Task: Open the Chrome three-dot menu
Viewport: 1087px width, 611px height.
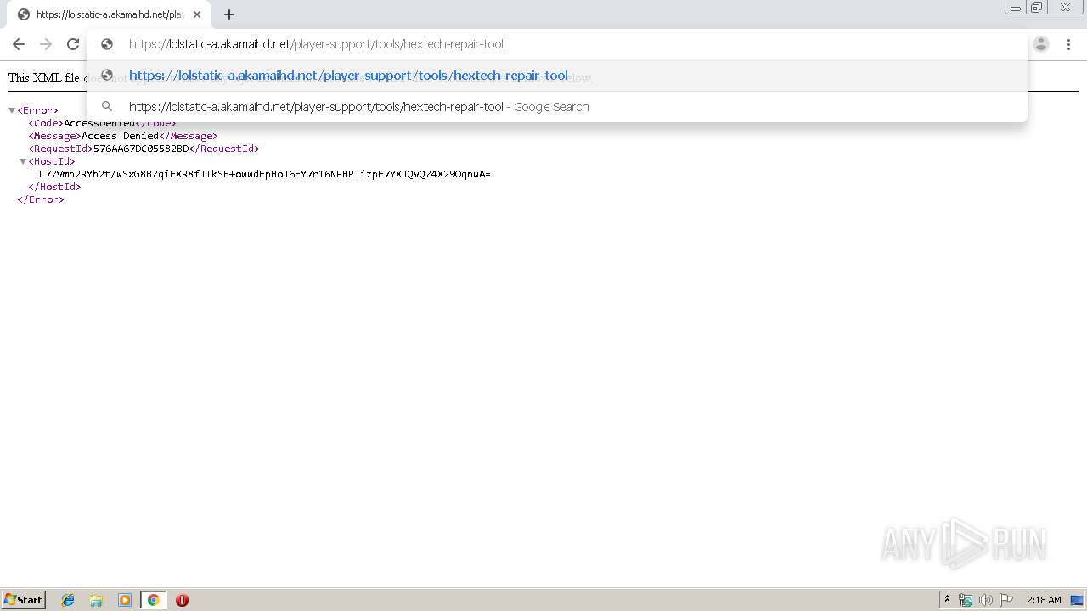Action: [1068, 44]
